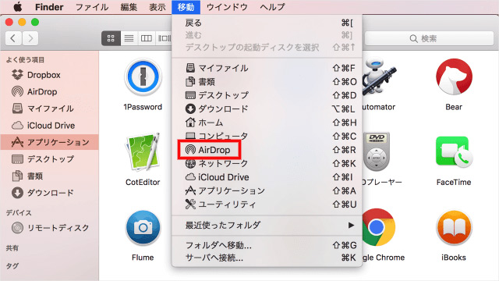Select the Google Chrome app icon
This screenshot has width=499, height=281.
coord(378,227)
